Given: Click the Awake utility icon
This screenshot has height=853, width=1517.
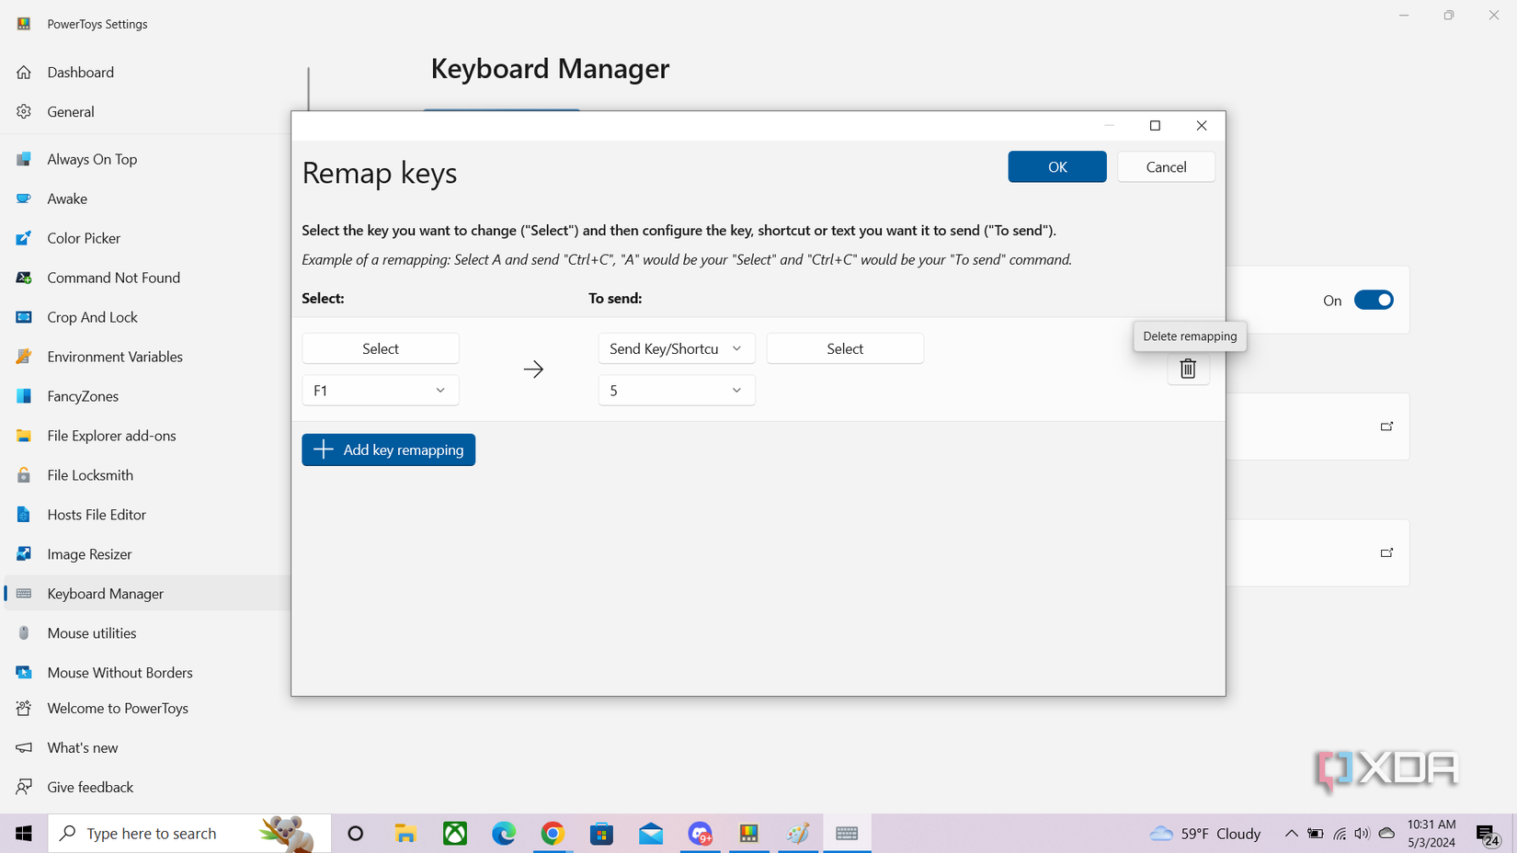Looking at the screenshot, I should click(23, 199).
